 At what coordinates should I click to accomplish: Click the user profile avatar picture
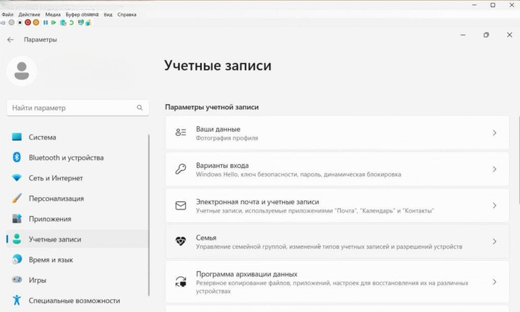coord(22,71)
